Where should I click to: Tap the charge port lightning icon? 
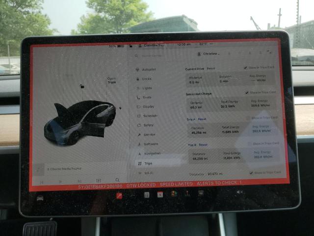coord(120,108)
